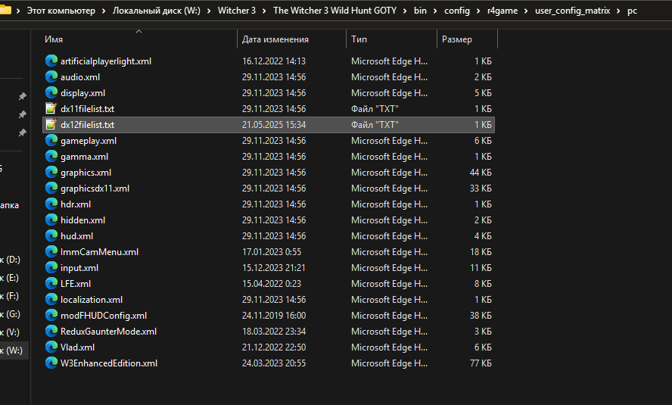Select the localization.xml file icon

[51, 299]
